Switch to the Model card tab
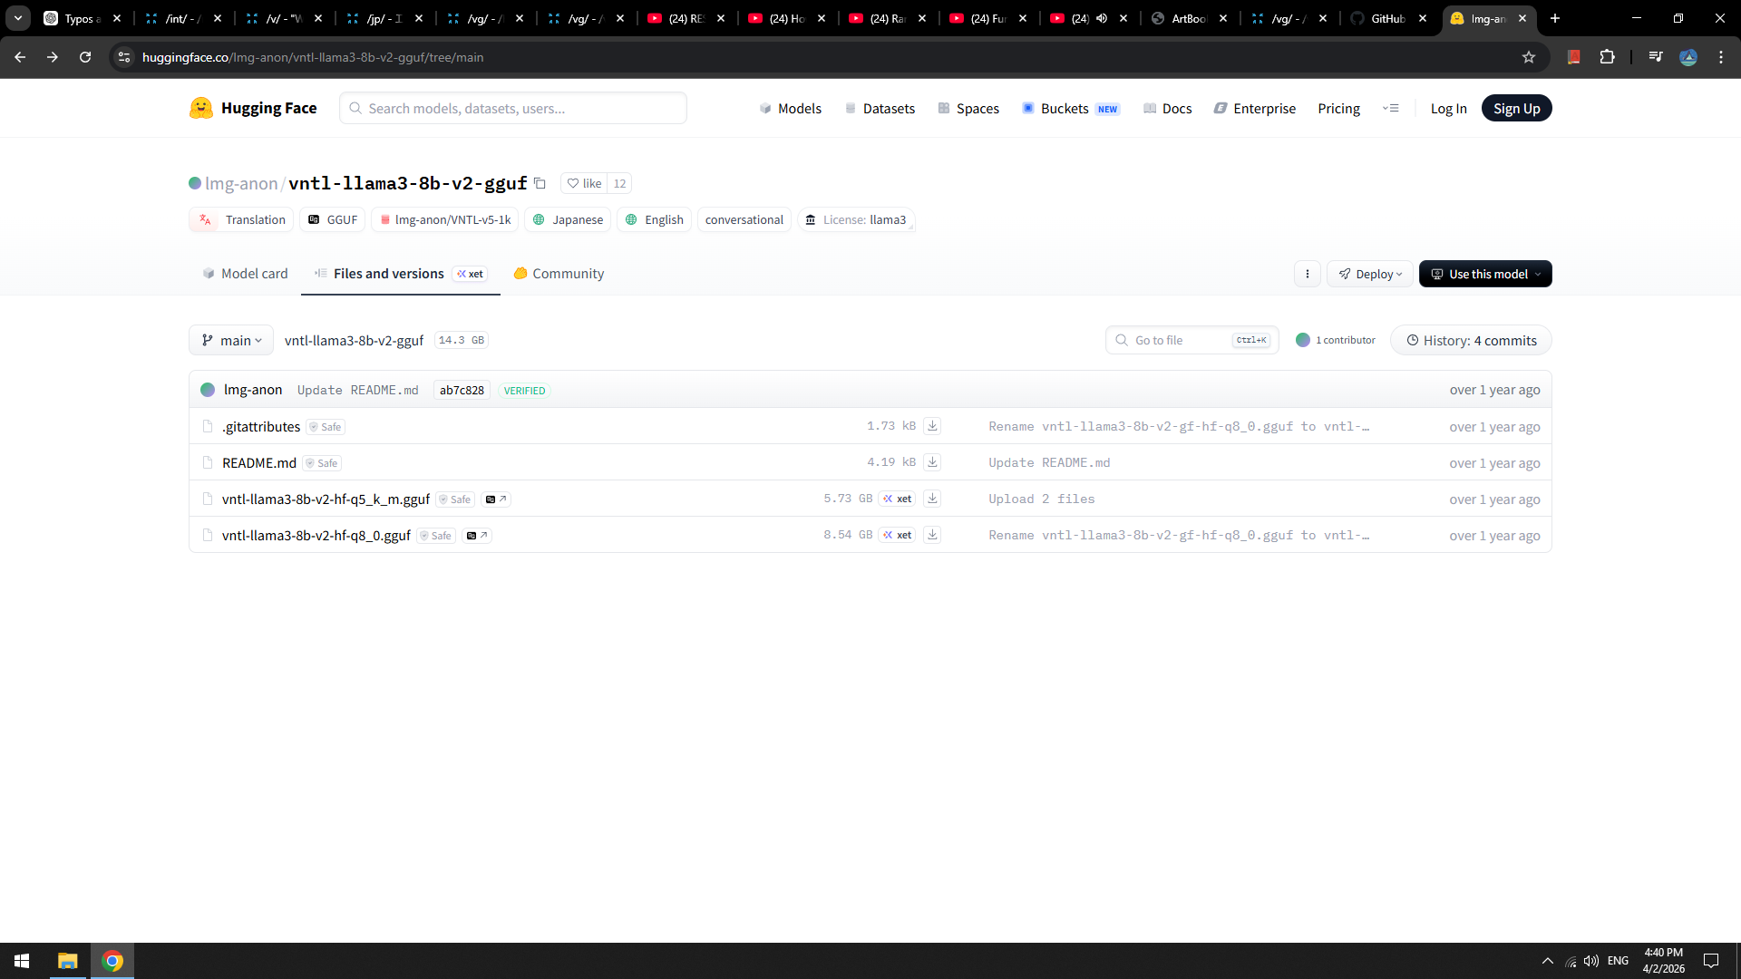The height and width of the screenshot is (979, 1741). [x=245, y=274]
